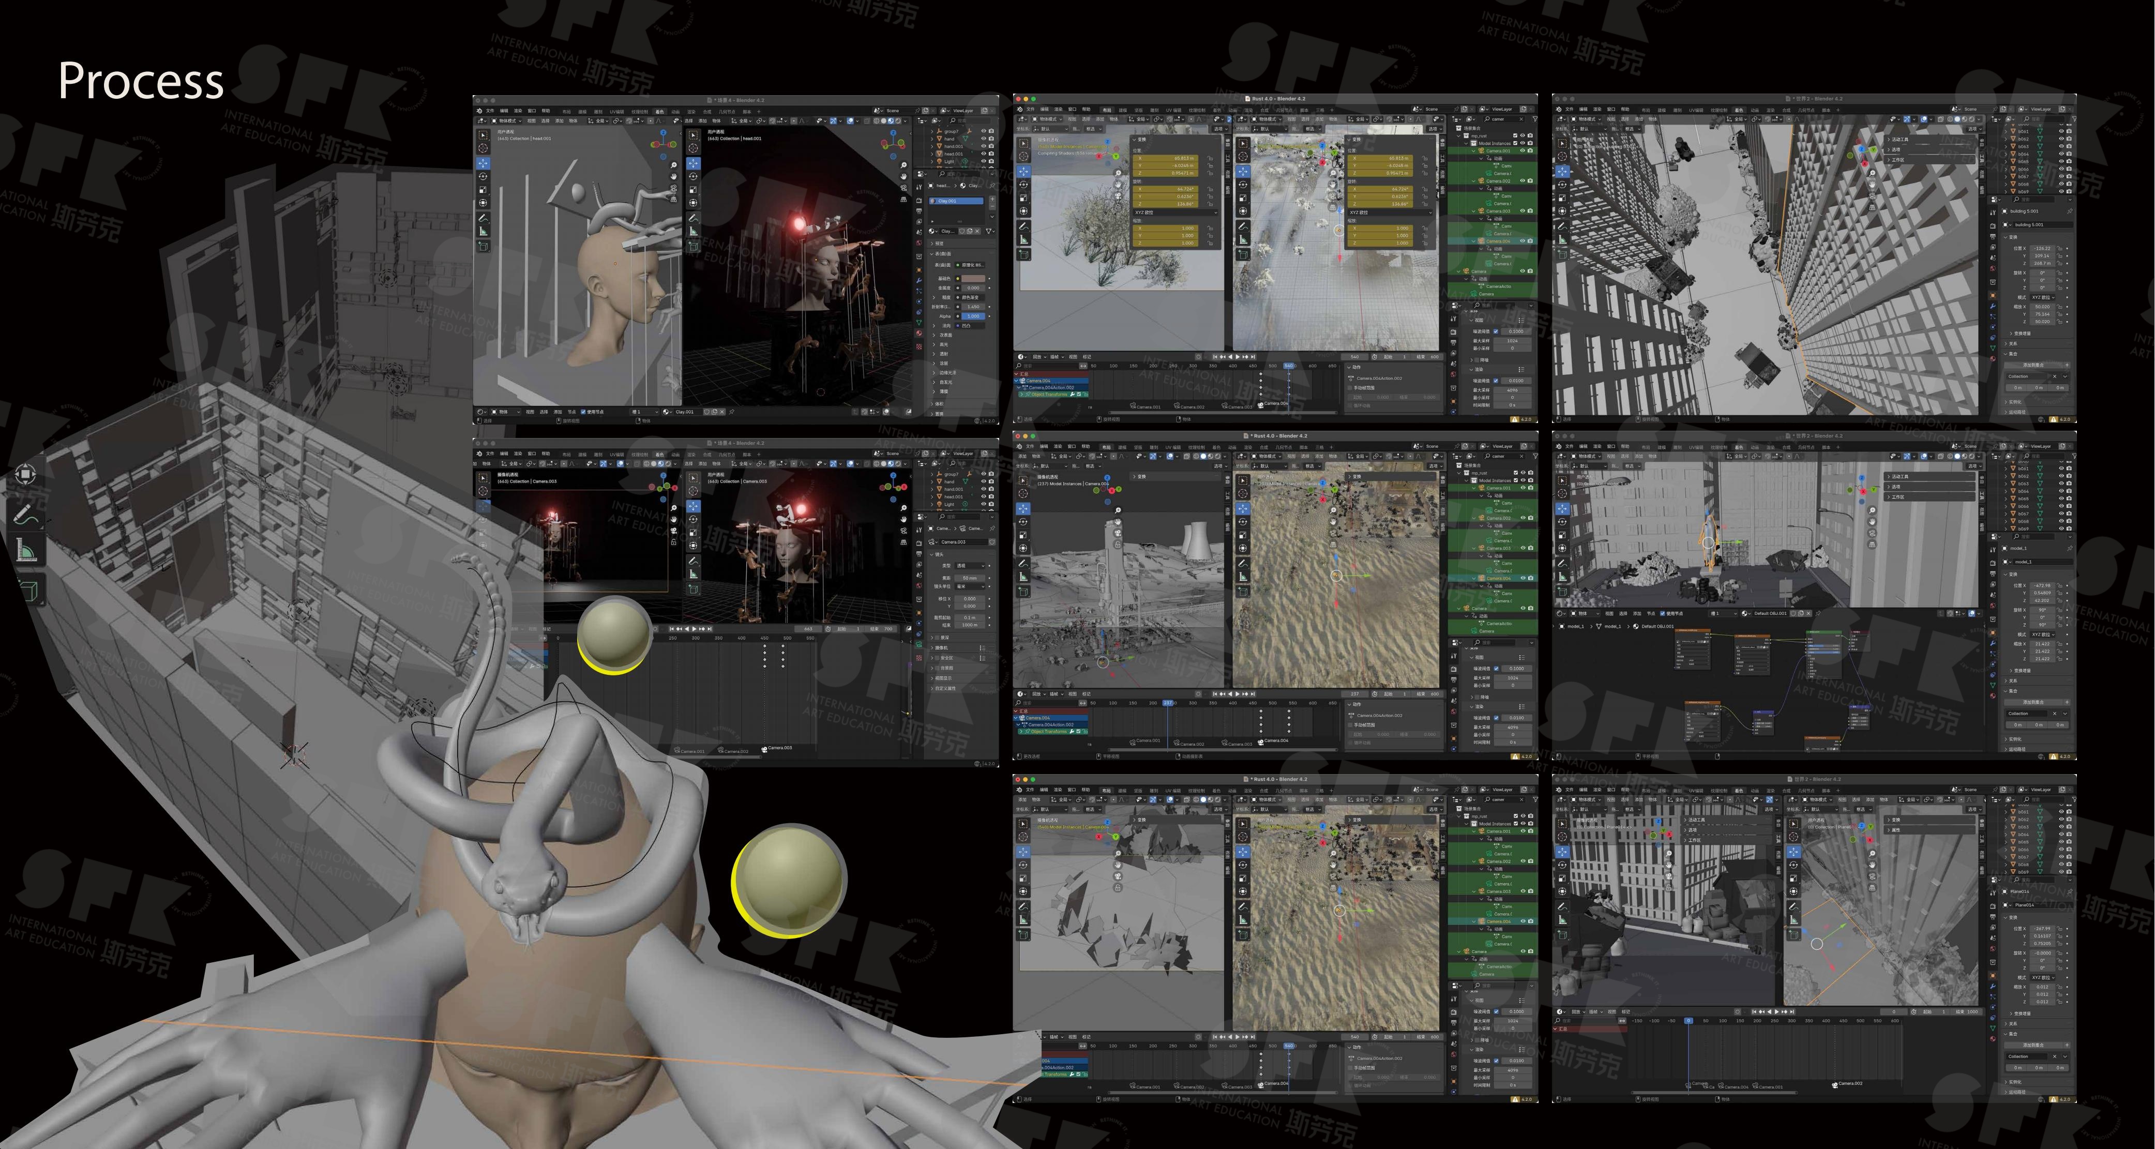Expand 自发光 section in Clay.001 material properties
2155x1149 pixels.
(x=945, y=382)
